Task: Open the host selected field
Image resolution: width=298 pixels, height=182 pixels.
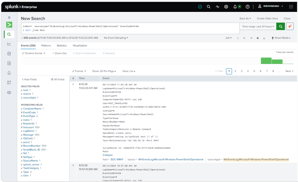Action: click(26, 90)
